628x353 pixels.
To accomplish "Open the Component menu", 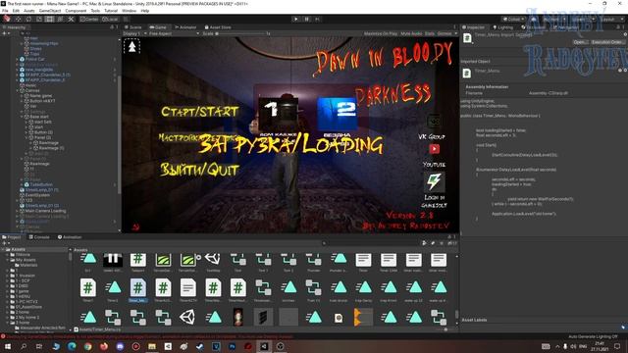I will (76, 11).
